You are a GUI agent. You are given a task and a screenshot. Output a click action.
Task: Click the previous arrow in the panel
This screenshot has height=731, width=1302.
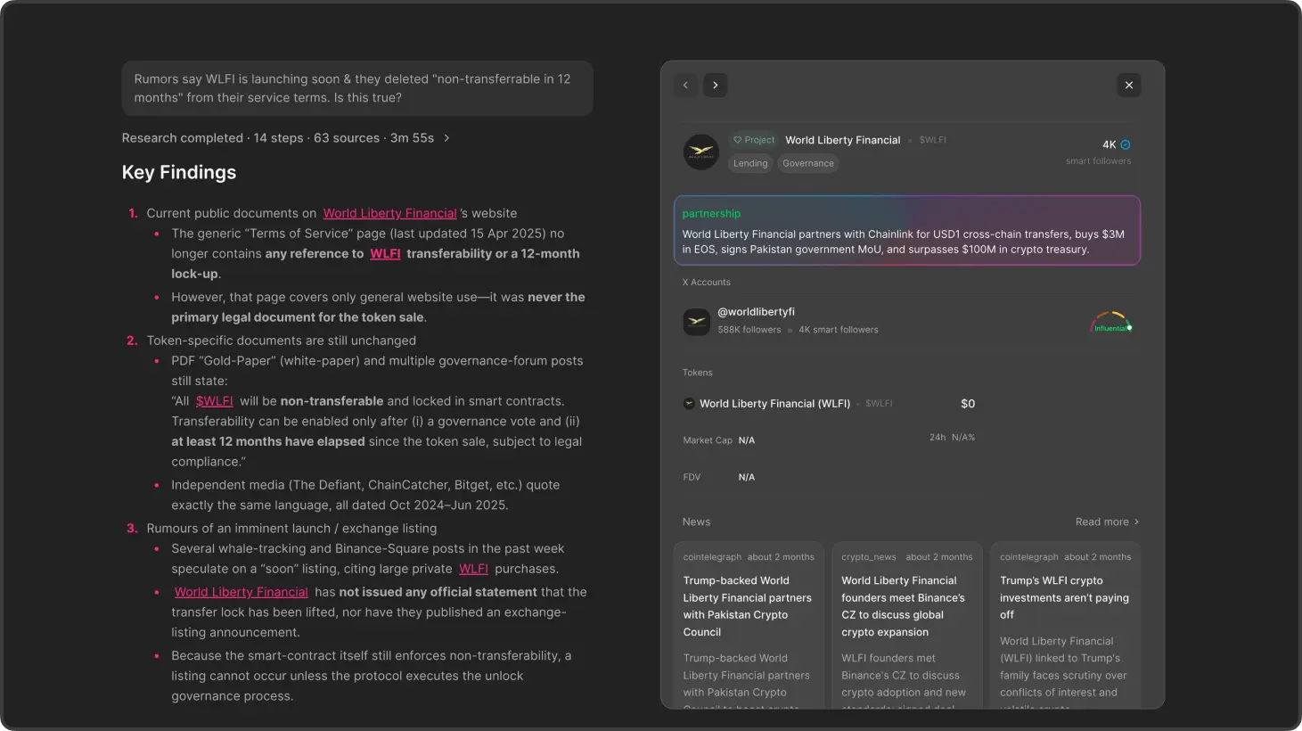[685, 86]
